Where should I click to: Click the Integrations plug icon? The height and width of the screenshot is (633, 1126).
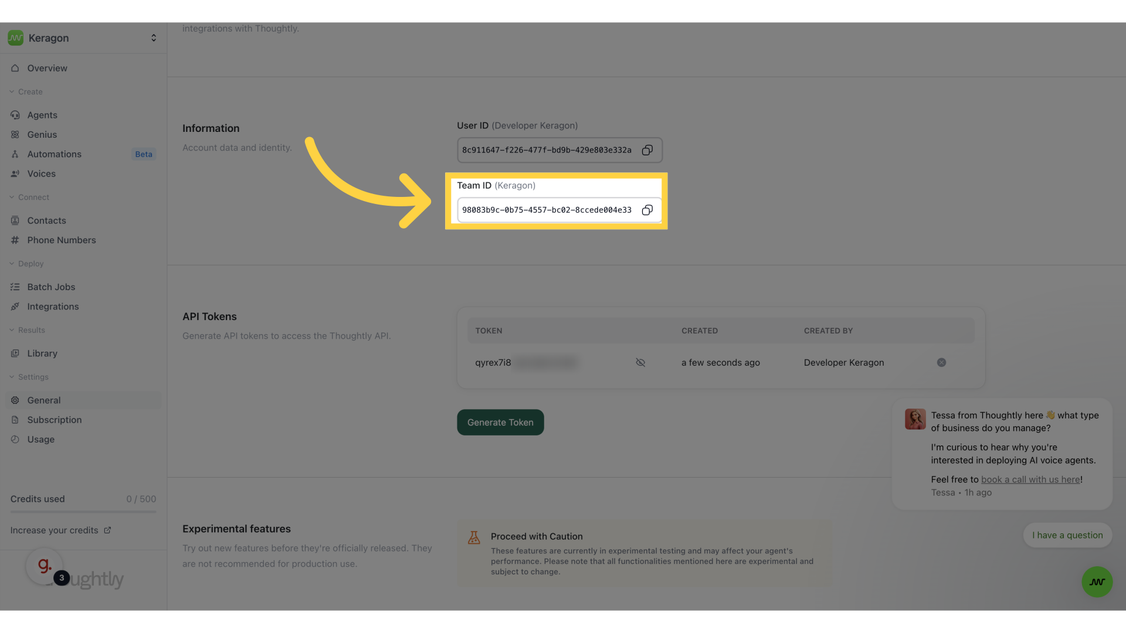click(15, 307)
